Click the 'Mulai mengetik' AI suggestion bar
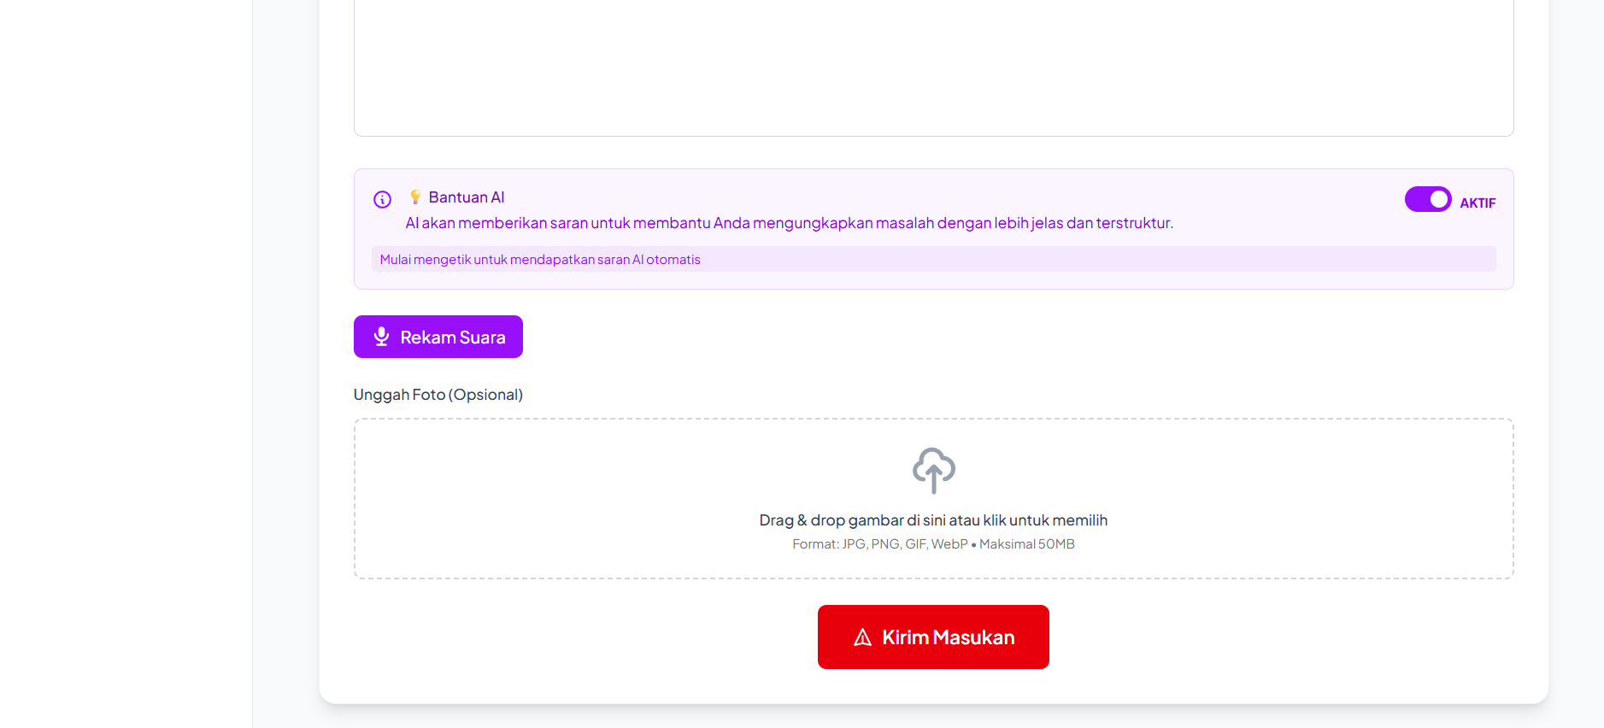The height and width of the screenshot is (728, 1604). coord(933,259)
